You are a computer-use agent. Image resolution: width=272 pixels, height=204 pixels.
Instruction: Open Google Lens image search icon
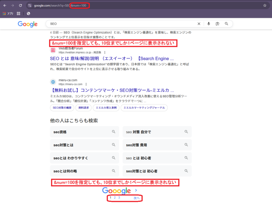tap(218, 24)
